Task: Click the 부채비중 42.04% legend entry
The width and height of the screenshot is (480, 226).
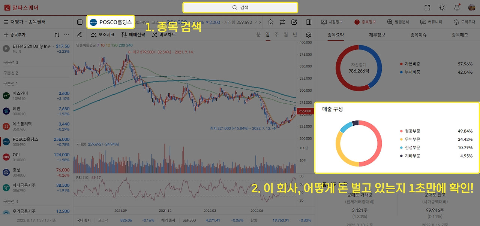Action: pos(436,72)
